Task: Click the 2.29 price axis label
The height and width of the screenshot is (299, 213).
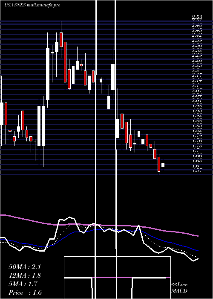Action: click(197, 56)
